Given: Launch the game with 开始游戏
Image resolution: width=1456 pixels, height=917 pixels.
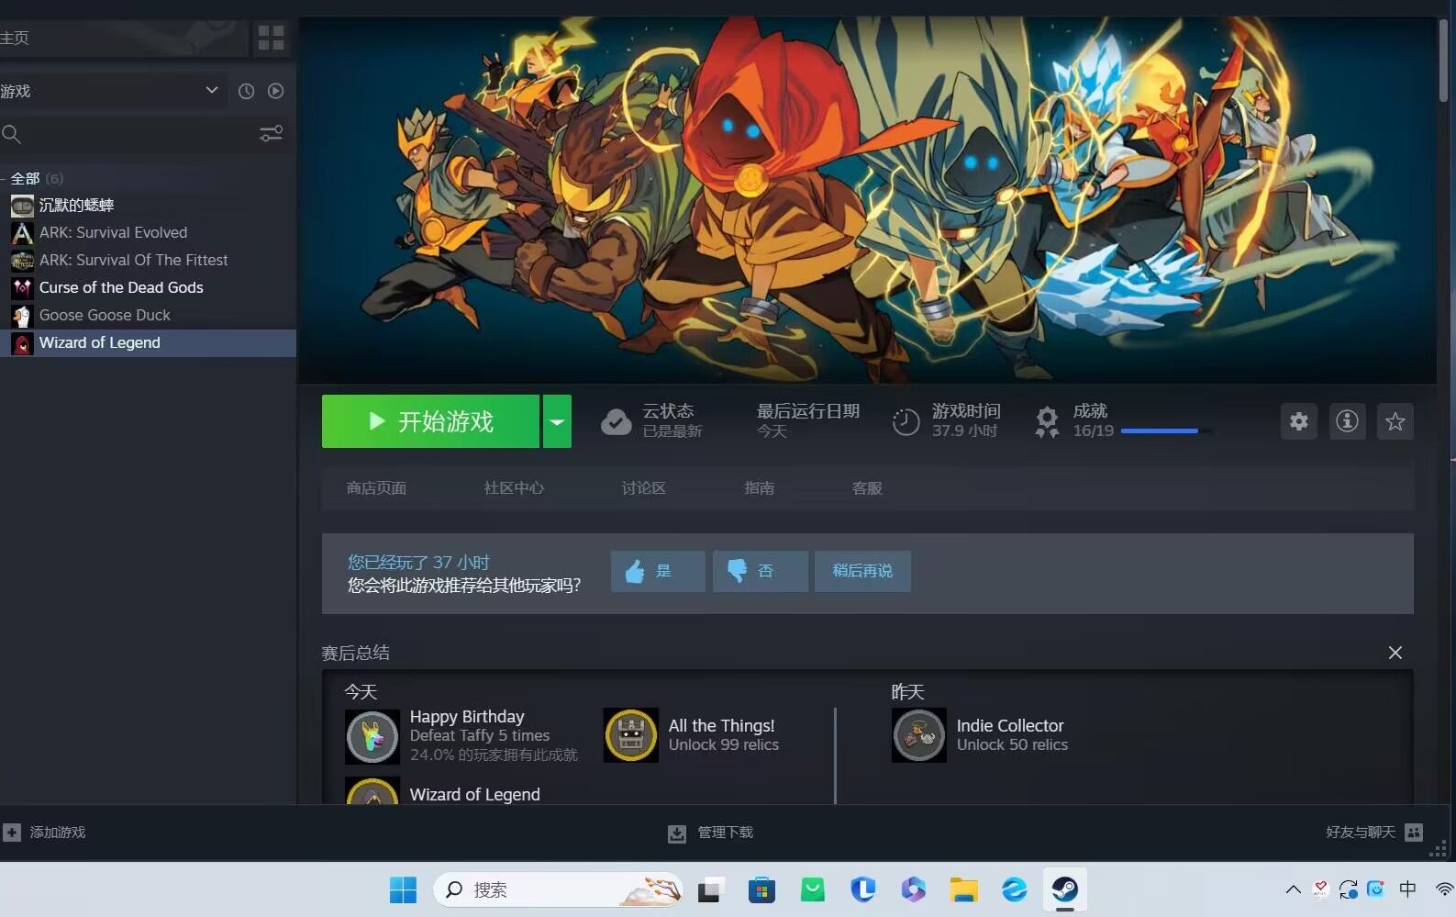Looking at the screenshot, I should click(430, 421).
